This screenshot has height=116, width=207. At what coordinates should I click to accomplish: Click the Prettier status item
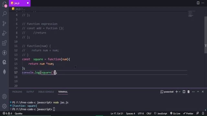coord(188,113)
